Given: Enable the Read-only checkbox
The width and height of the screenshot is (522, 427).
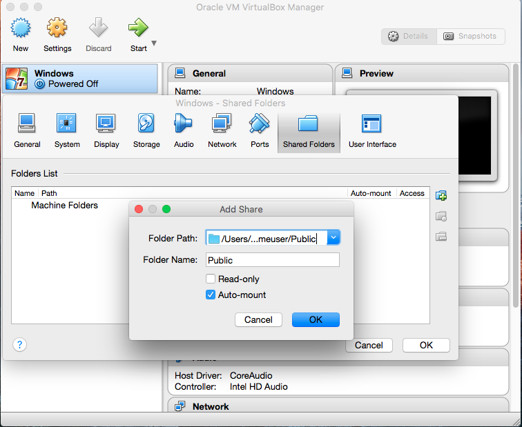Looking at the screenshot, I should click(211, 279).
